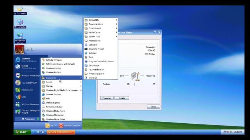Click Synchronize in Accessories menu
Viewport: 250px width, 140px height.
101,65
